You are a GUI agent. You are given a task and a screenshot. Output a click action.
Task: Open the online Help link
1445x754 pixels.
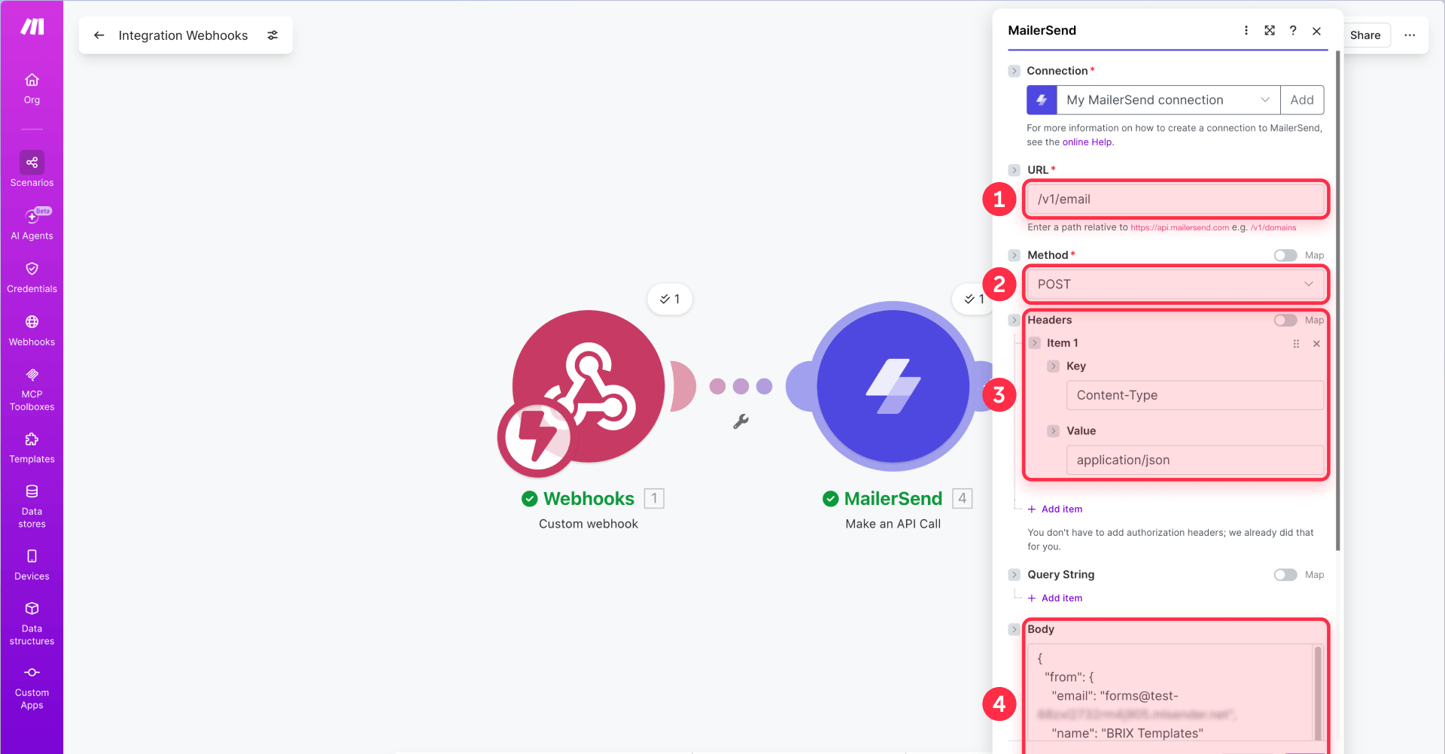(1087, 142)
